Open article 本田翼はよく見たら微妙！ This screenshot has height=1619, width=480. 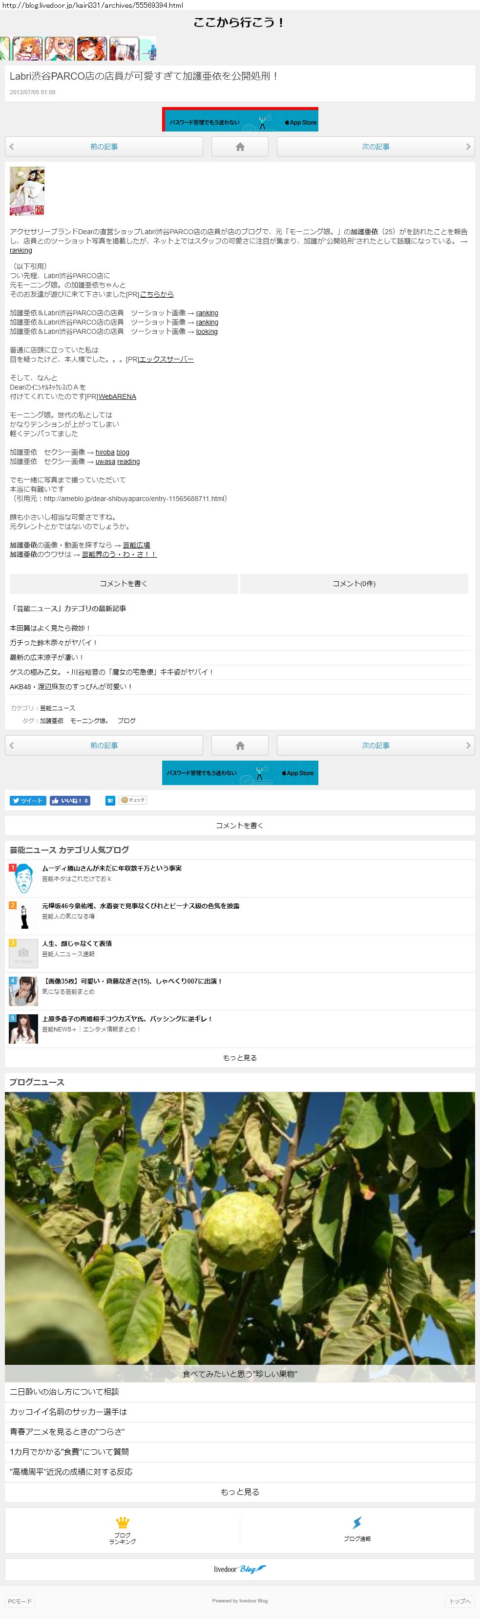(x=50, y=628)
